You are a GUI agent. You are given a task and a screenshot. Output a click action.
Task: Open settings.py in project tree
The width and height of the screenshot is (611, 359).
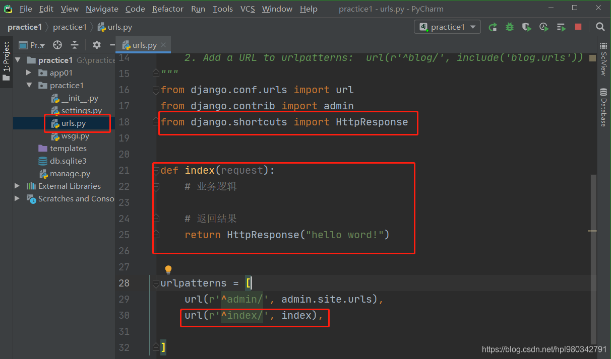point(82,111)
